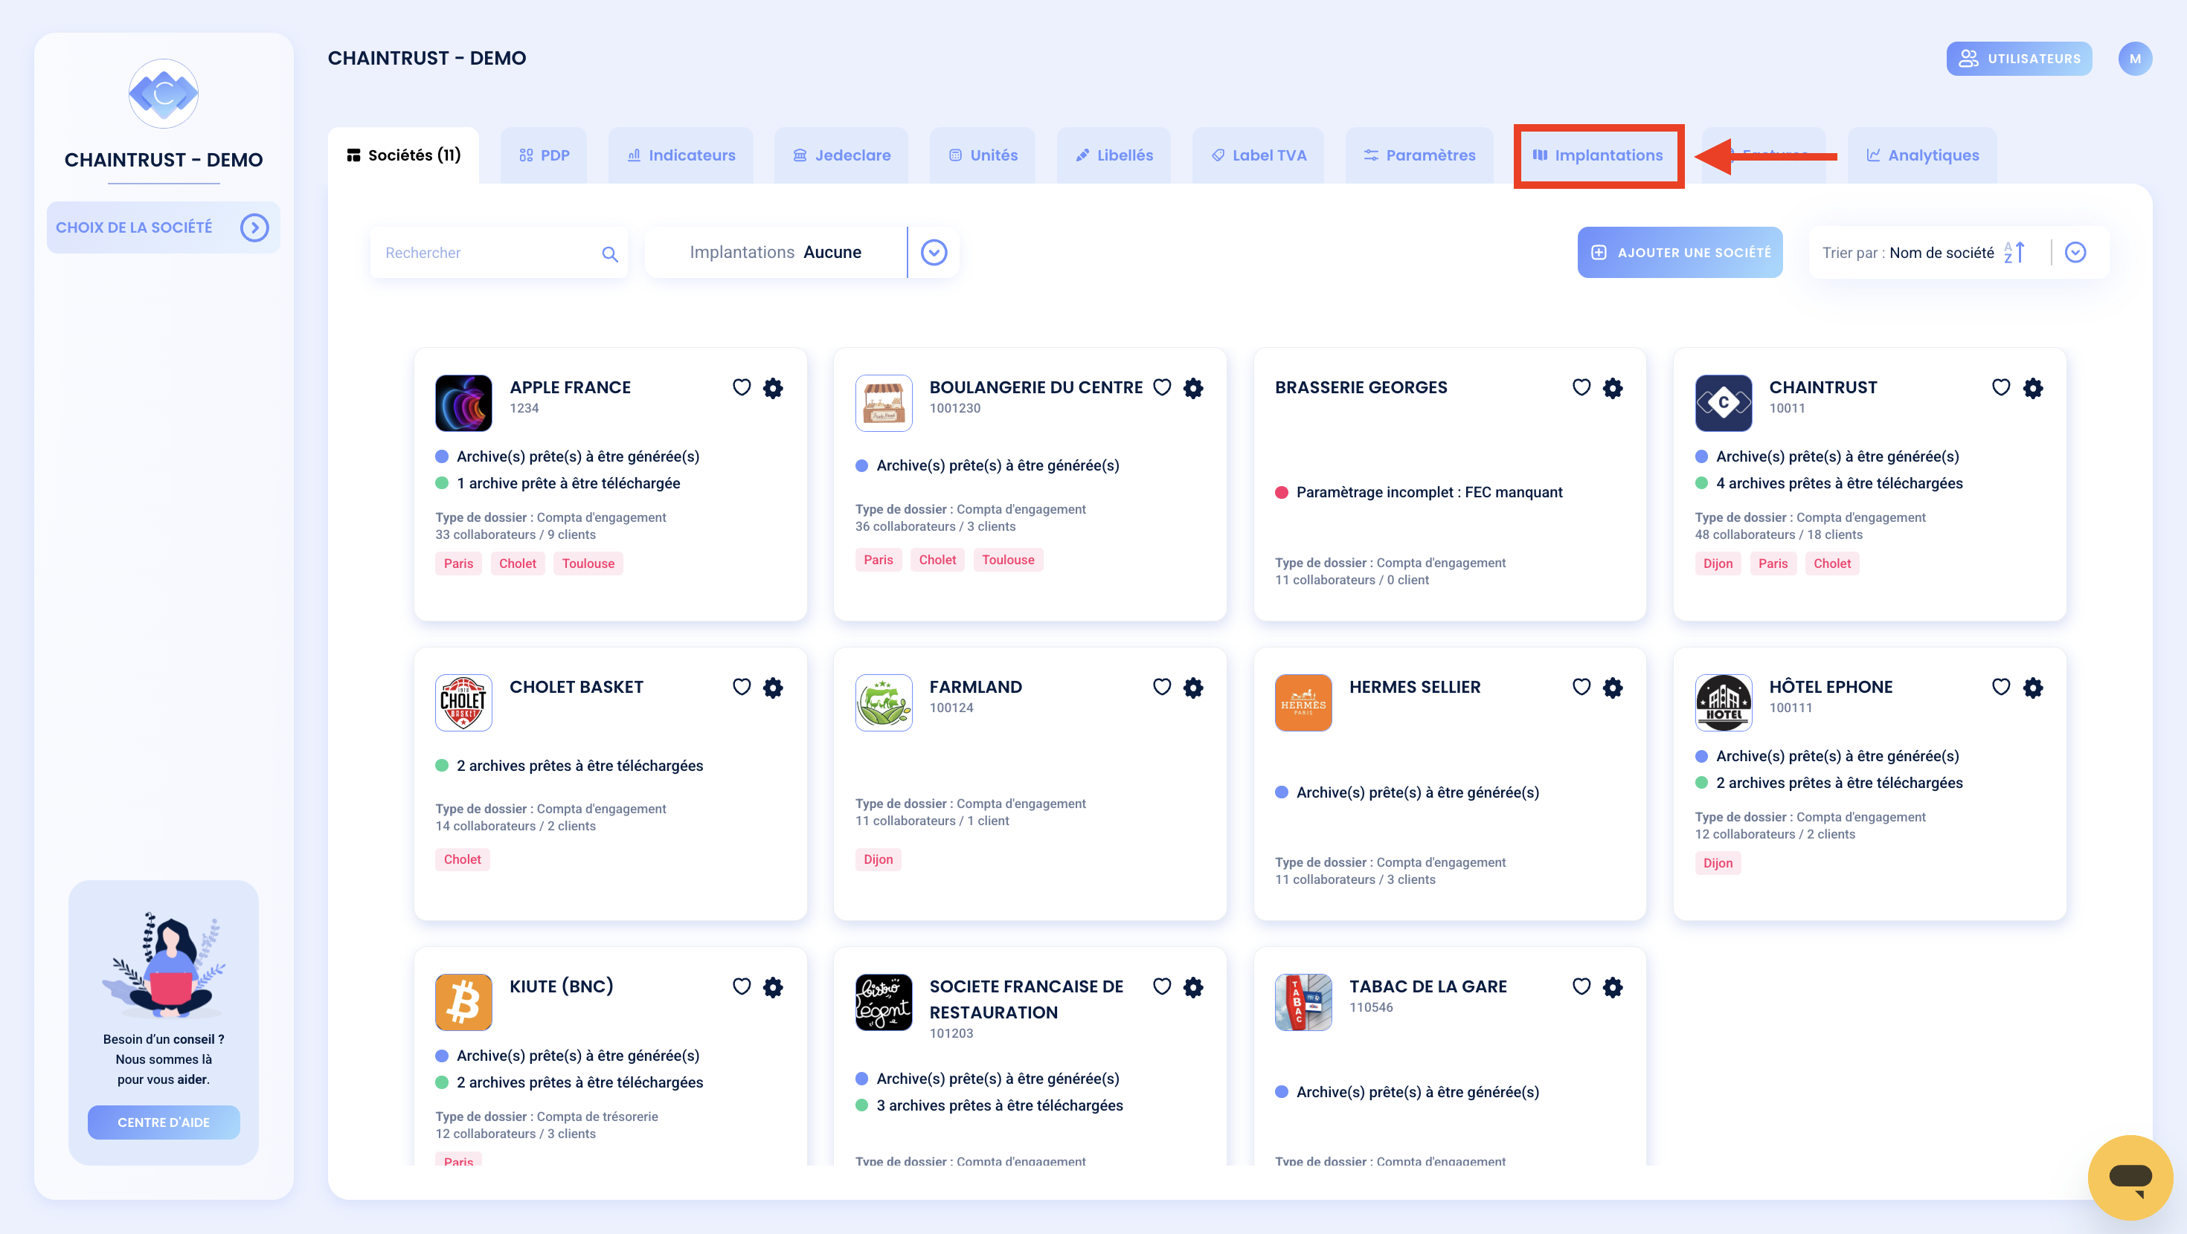Viewport: 2187px width, 1234px height.
Task: Favorite BRASSERIE GEORGES with heart
Action: pos(1581,387)
